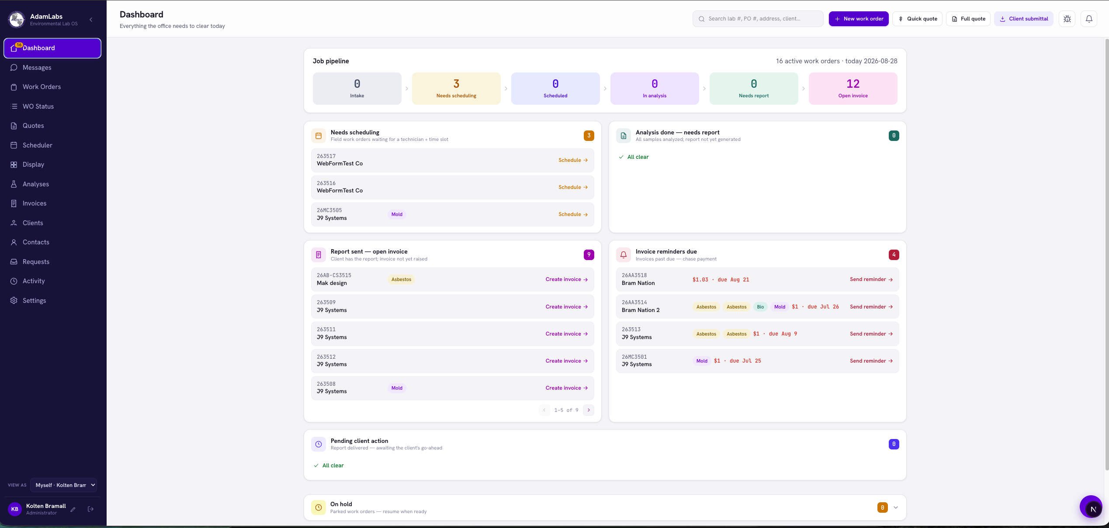Navigate to Quotes
1109x528 pixels.
52,126
